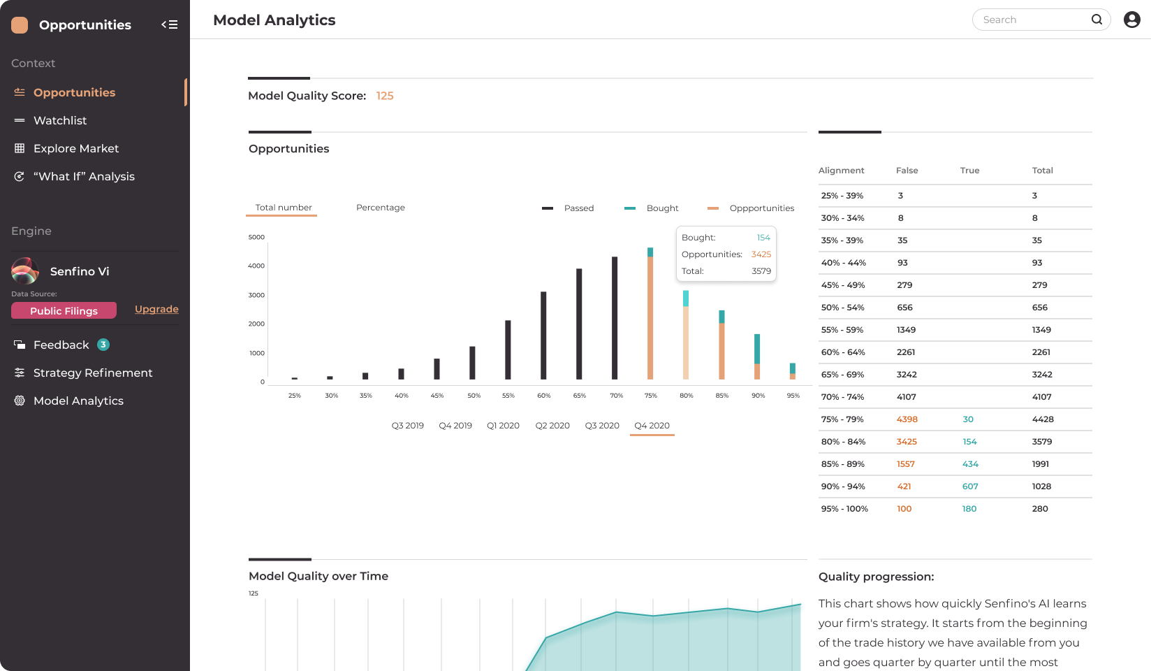Image resolution: width=1151 pixels, height=671 pixels.
Task: Click the Passed legend color swatch
Action: tap(548, 208)
